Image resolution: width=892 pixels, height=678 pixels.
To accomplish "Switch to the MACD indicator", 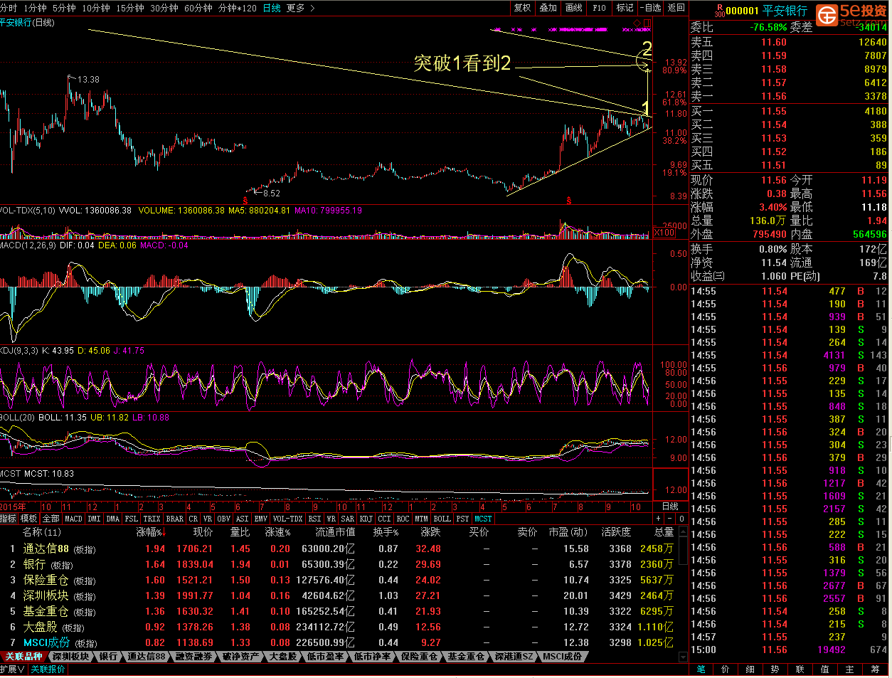I will (74, 519).
